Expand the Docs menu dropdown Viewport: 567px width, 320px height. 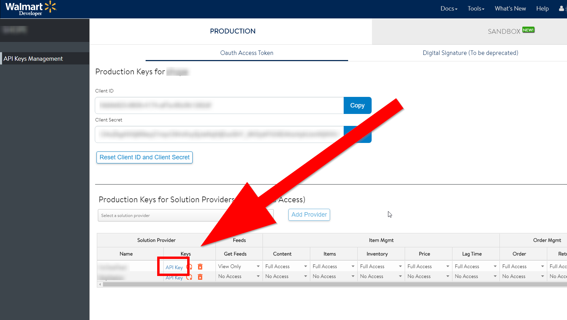[448, 8]
